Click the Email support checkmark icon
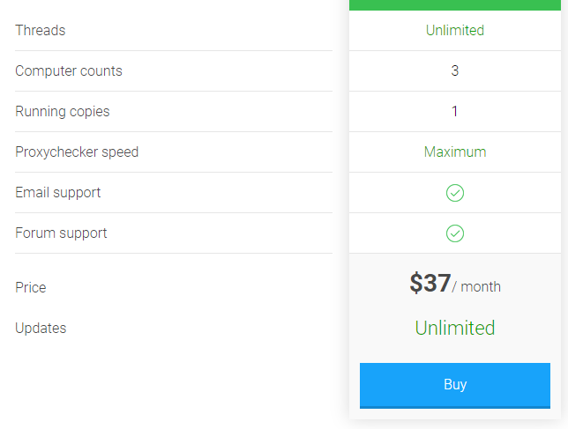 pos(455,193)
